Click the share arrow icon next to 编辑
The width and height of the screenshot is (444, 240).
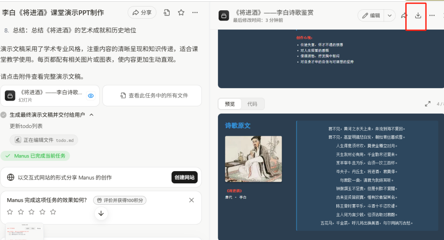click(x=403, y=15)
